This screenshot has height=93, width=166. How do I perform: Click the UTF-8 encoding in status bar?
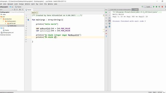[160, 92]
